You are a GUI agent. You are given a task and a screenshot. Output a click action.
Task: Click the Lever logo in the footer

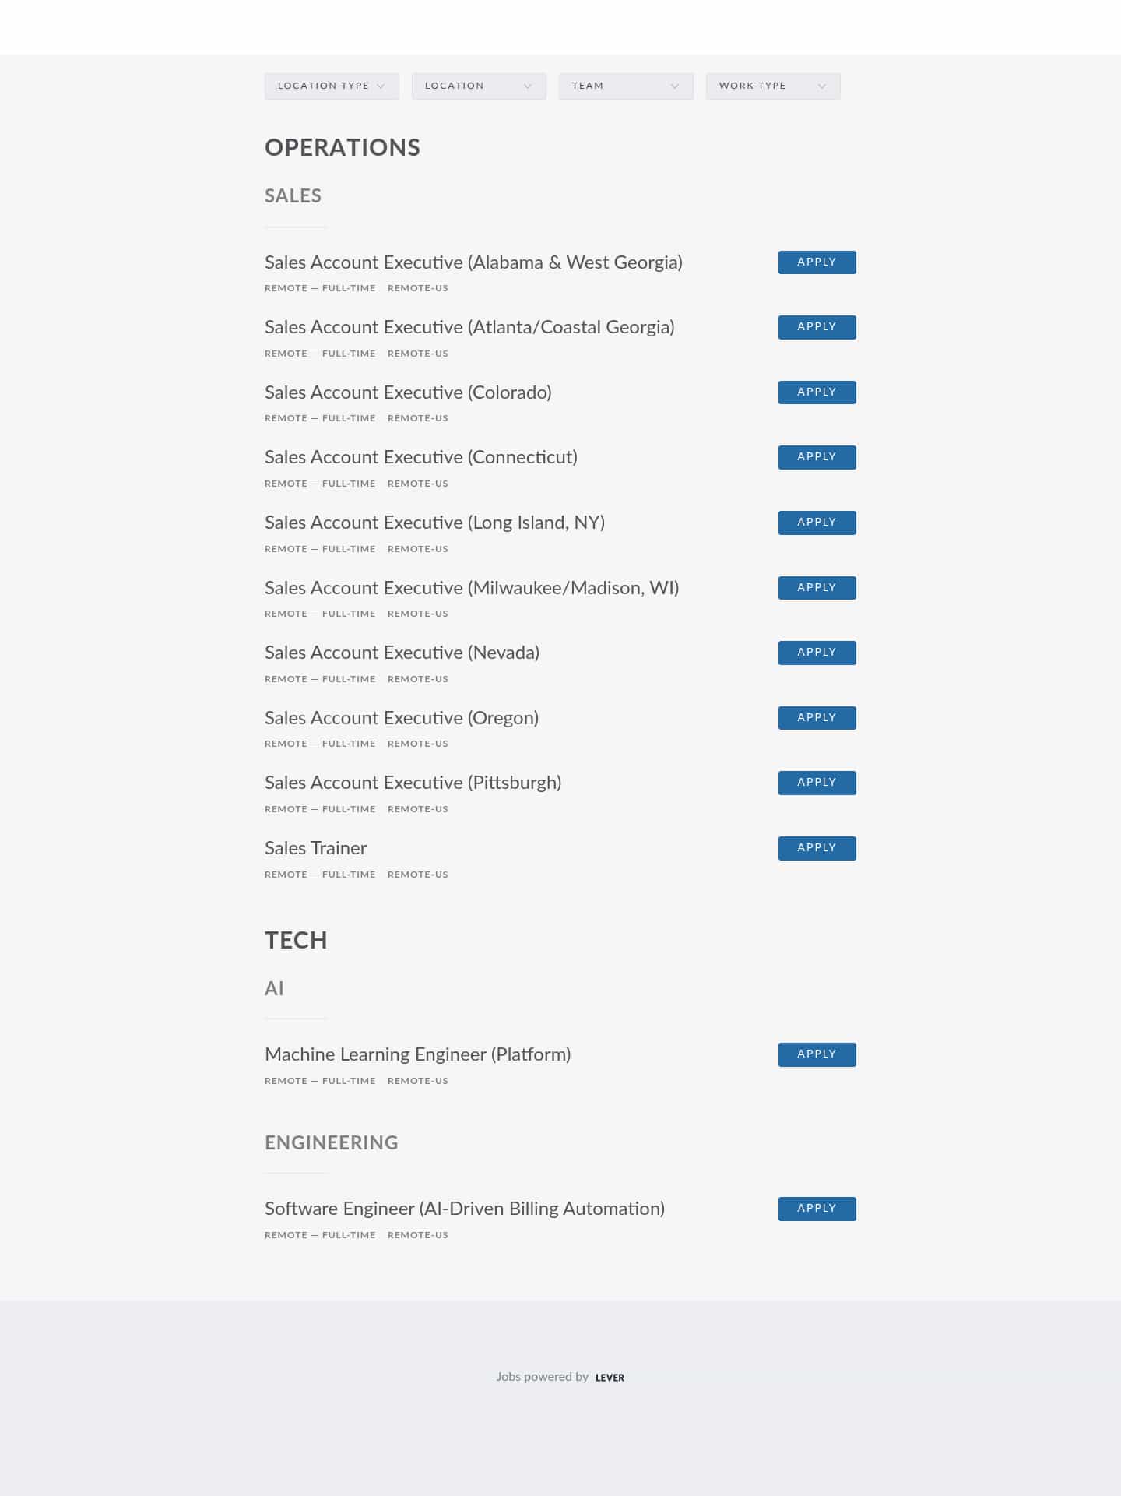tap(610, 1378)
